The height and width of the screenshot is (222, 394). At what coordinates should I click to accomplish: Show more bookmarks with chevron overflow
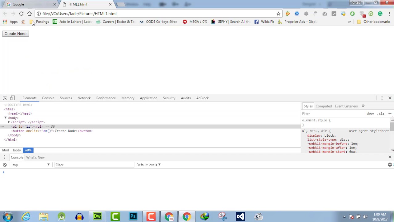[349, 22]
